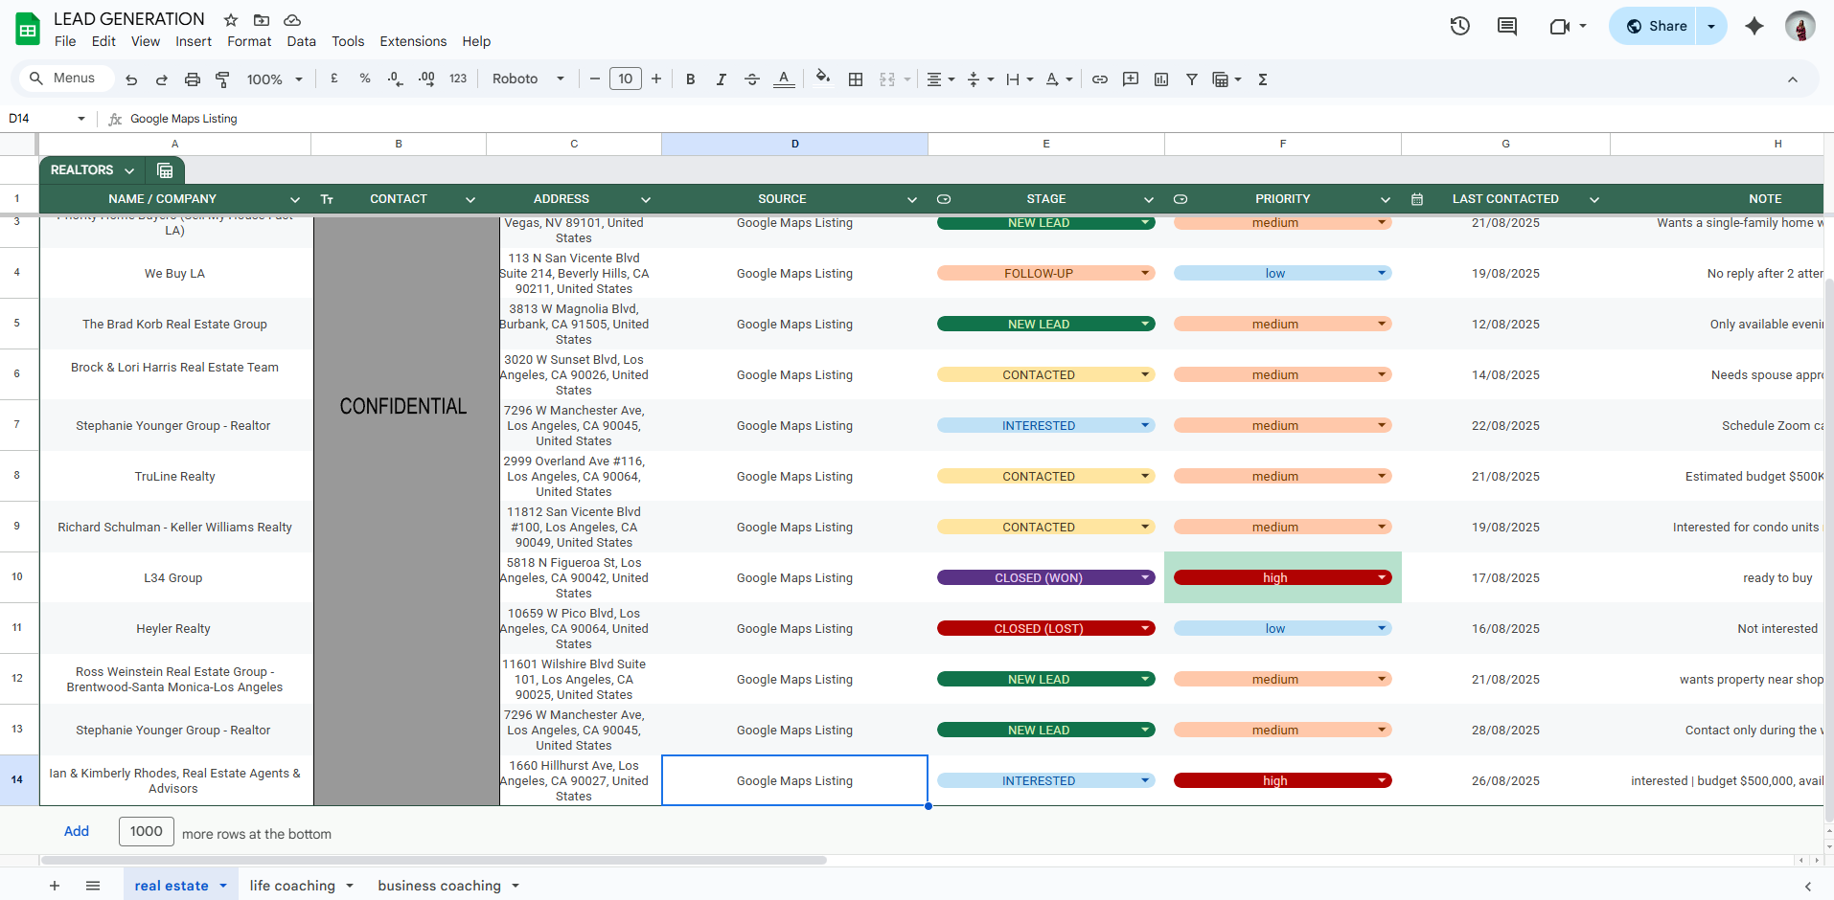
Task: Toggle bold formatting
Action: [x=690, y=79]
